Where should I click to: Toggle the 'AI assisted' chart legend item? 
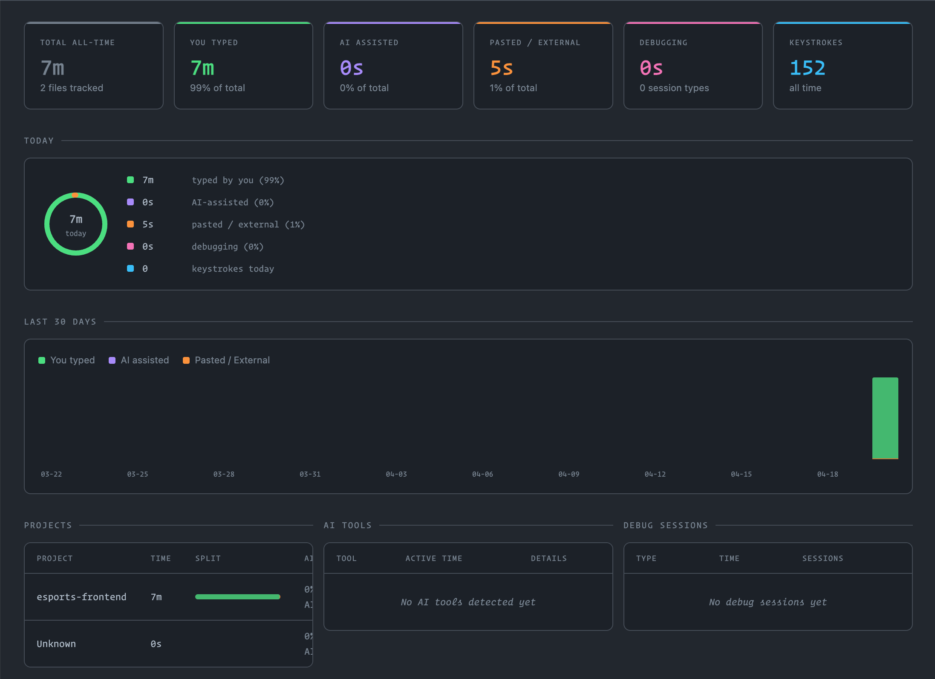139,360
